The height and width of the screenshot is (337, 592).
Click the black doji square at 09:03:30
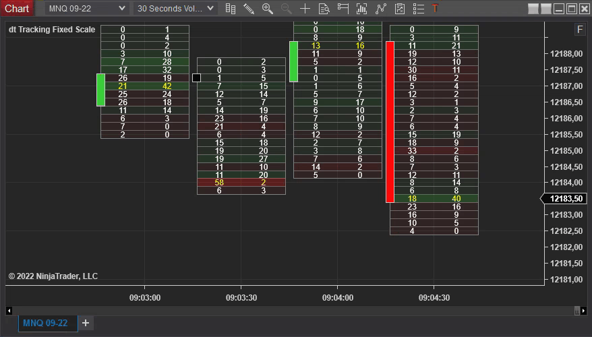pyautogui.click(x=196, y=78)
